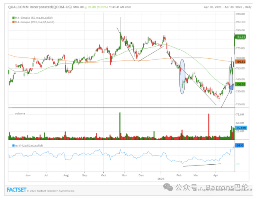Viewport: 257px width, 198px height.
Task: Click the FACTSET logo
Action: click(16, 190)
